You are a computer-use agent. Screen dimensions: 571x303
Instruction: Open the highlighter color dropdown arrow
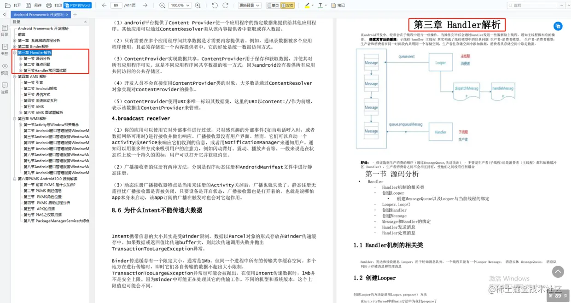[x=313, y=6]
